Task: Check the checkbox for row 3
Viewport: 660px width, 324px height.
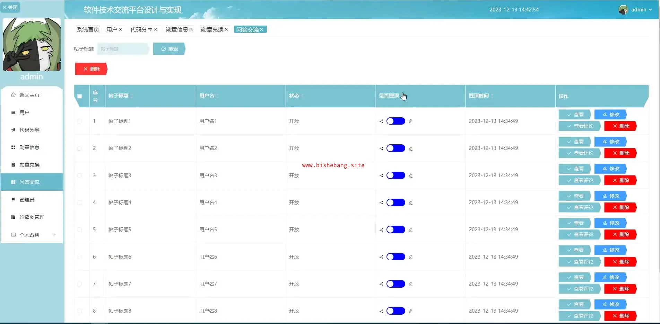Action: click(x=80, y=175)
